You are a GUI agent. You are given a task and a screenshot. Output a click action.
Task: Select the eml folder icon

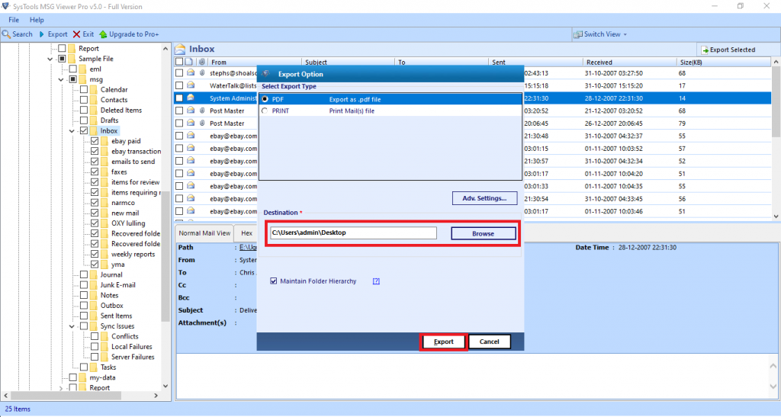pos(82,69)
